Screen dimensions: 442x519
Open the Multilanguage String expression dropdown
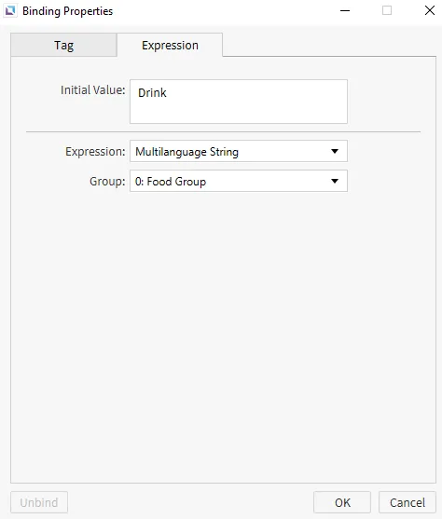(x=239, y=151)
